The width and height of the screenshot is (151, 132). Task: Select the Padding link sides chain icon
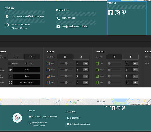point(130,57)
